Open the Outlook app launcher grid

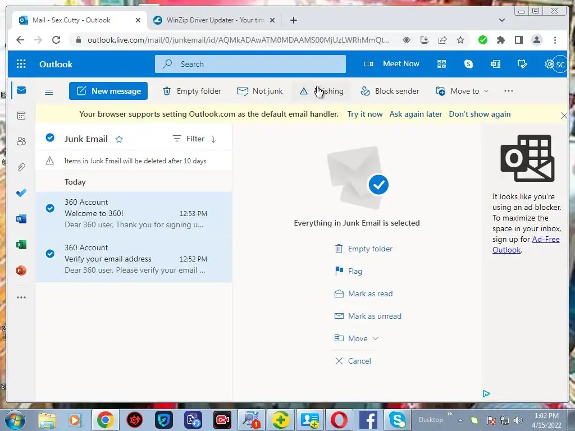[21, 64]
